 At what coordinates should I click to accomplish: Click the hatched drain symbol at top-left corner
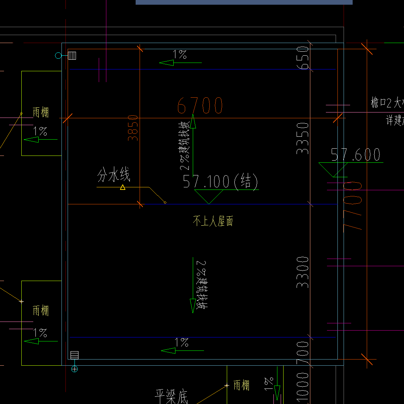72,56
